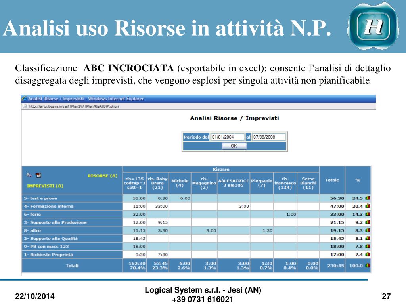
Task: Click the total value 47:00
Action: pos(337,206)
